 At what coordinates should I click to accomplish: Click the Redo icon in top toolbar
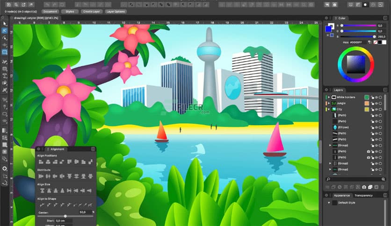click(x=54, y=5)
